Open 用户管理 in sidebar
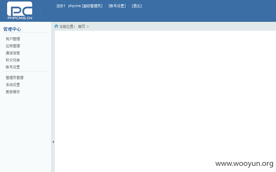Image resolution: width=276 pixels, height=172 pixels. pyautogui.click(x=13, y=39)
